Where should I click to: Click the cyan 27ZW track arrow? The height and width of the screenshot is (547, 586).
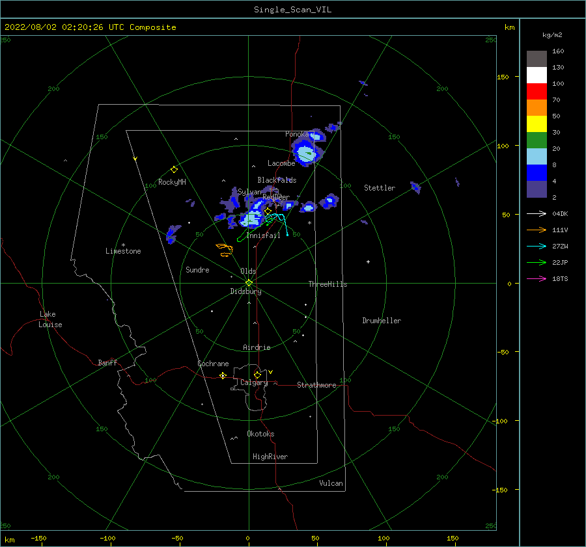(537, 246)
